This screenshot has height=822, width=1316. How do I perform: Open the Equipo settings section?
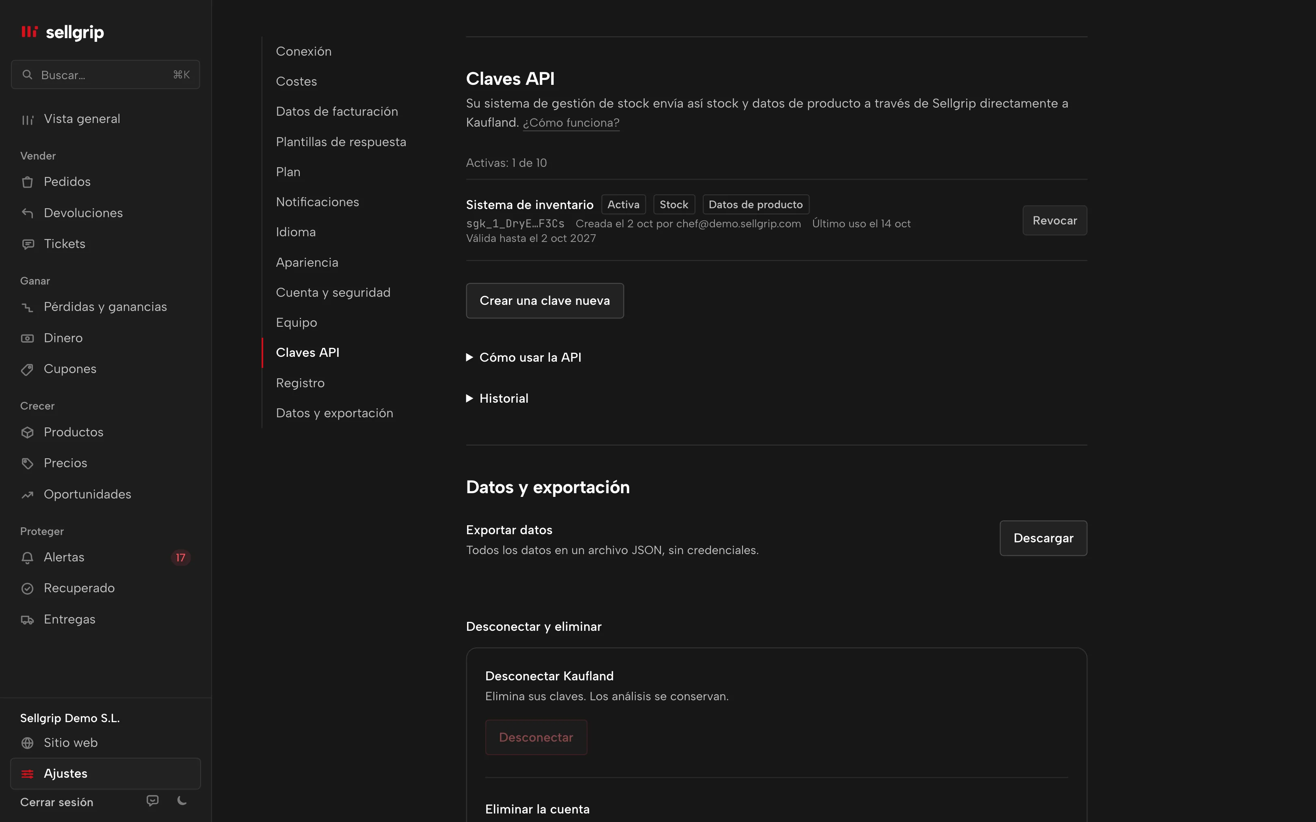pos(297,323)
